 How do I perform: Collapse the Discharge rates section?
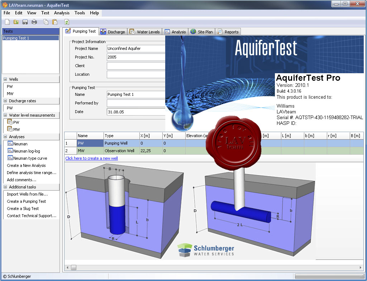[5, 101]
